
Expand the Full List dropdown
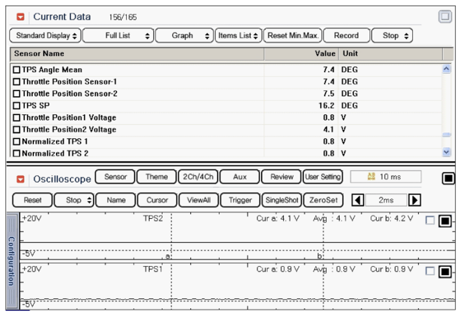(x=118, y=36)
